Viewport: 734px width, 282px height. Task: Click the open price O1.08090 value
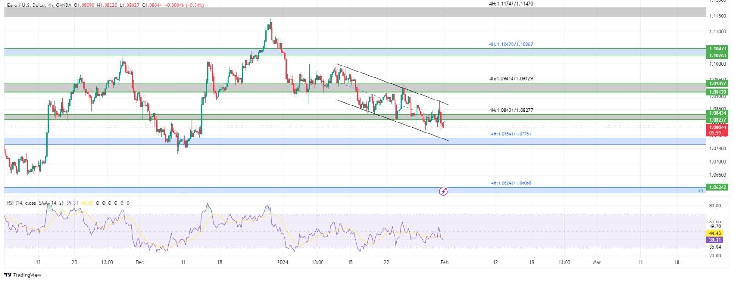point(85,5)
